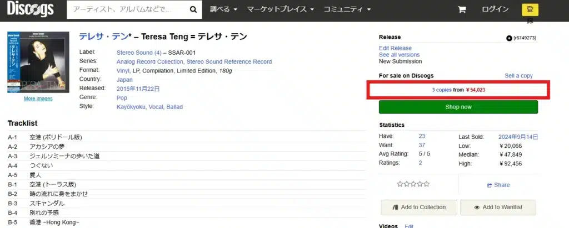Open the shopping cart icon
This screenshot has width=569, height=228.
[462, 9]
